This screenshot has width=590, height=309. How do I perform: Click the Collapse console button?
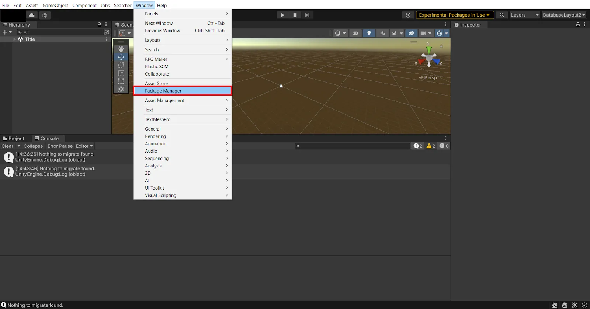tap(33, 146)
